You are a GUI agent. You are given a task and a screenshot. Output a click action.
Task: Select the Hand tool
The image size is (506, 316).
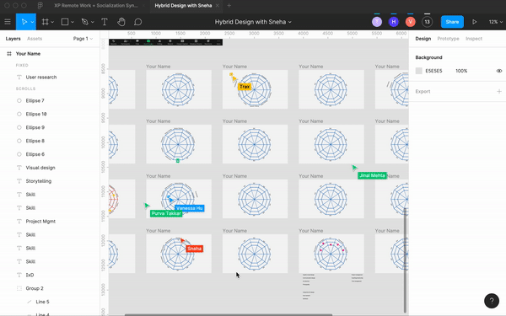tap(121, 22)
